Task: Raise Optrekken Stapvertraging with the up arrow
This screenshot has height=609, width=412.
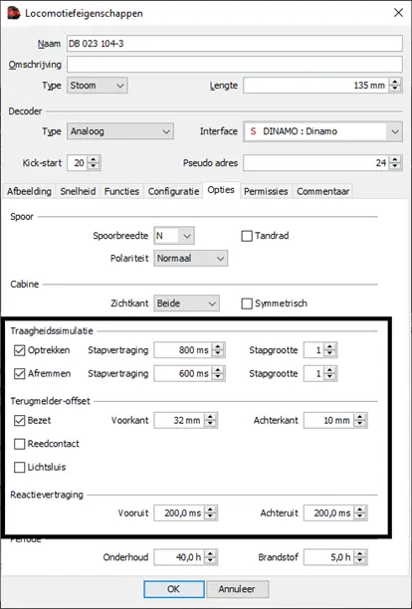Action: [218, 346]
